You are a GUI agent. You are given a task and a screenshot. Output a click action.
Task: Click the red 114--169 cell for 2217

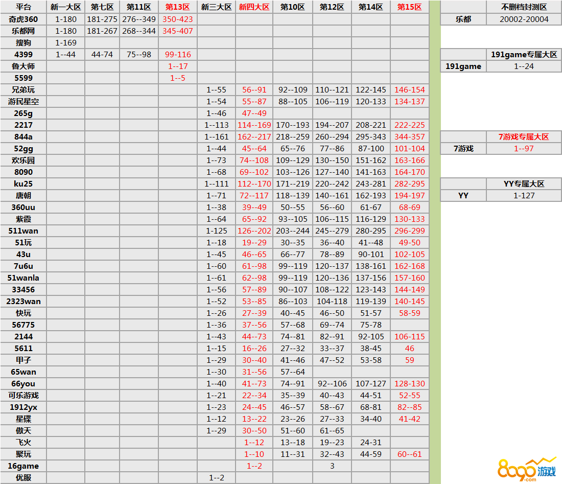coord(254,125)
